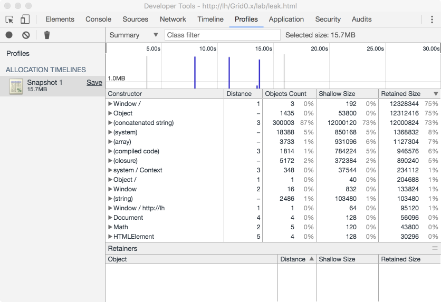The image size is (441, 302).
Task: Expand the (concatenated string) row
Action: click(x=110, y=123)
